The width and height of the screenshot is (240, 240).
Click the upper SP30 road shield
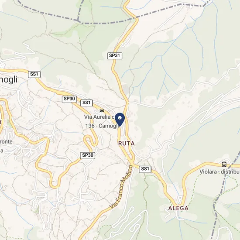(69, 99)
